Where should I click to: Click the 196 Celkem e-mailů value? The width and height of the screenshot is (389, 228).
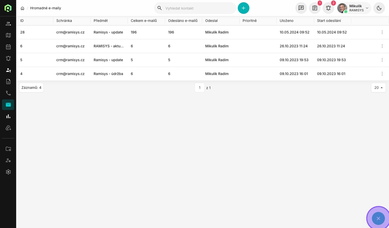[x=134, y=32]
